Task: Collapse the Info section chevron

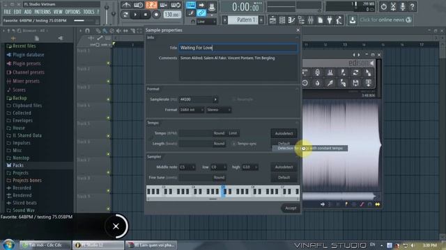Action: point(297,37)
